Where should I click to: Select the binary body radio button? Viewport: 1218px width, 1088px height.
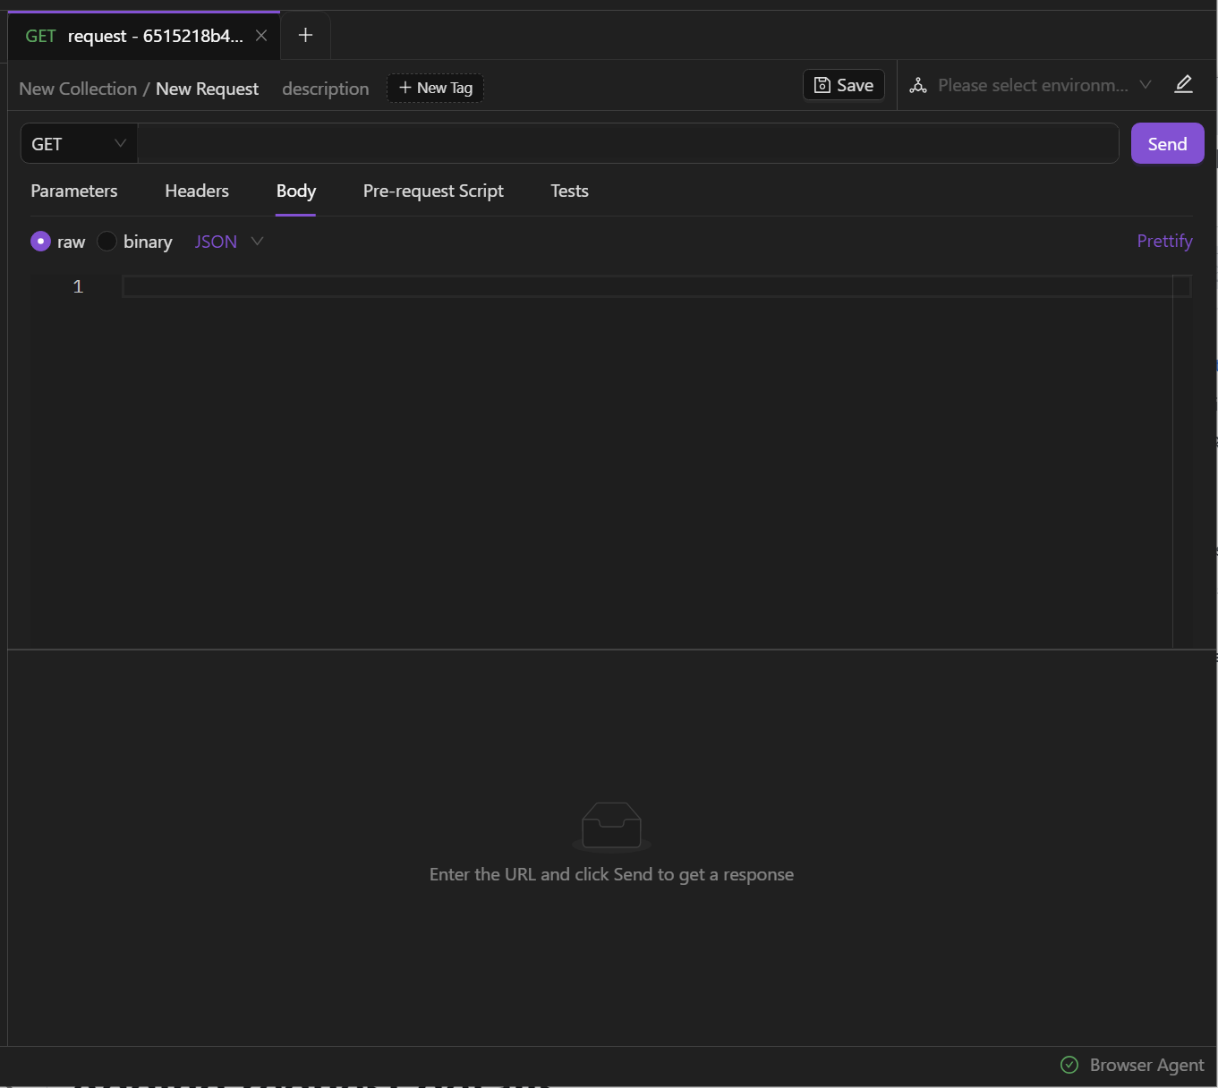tap(106, 242)
